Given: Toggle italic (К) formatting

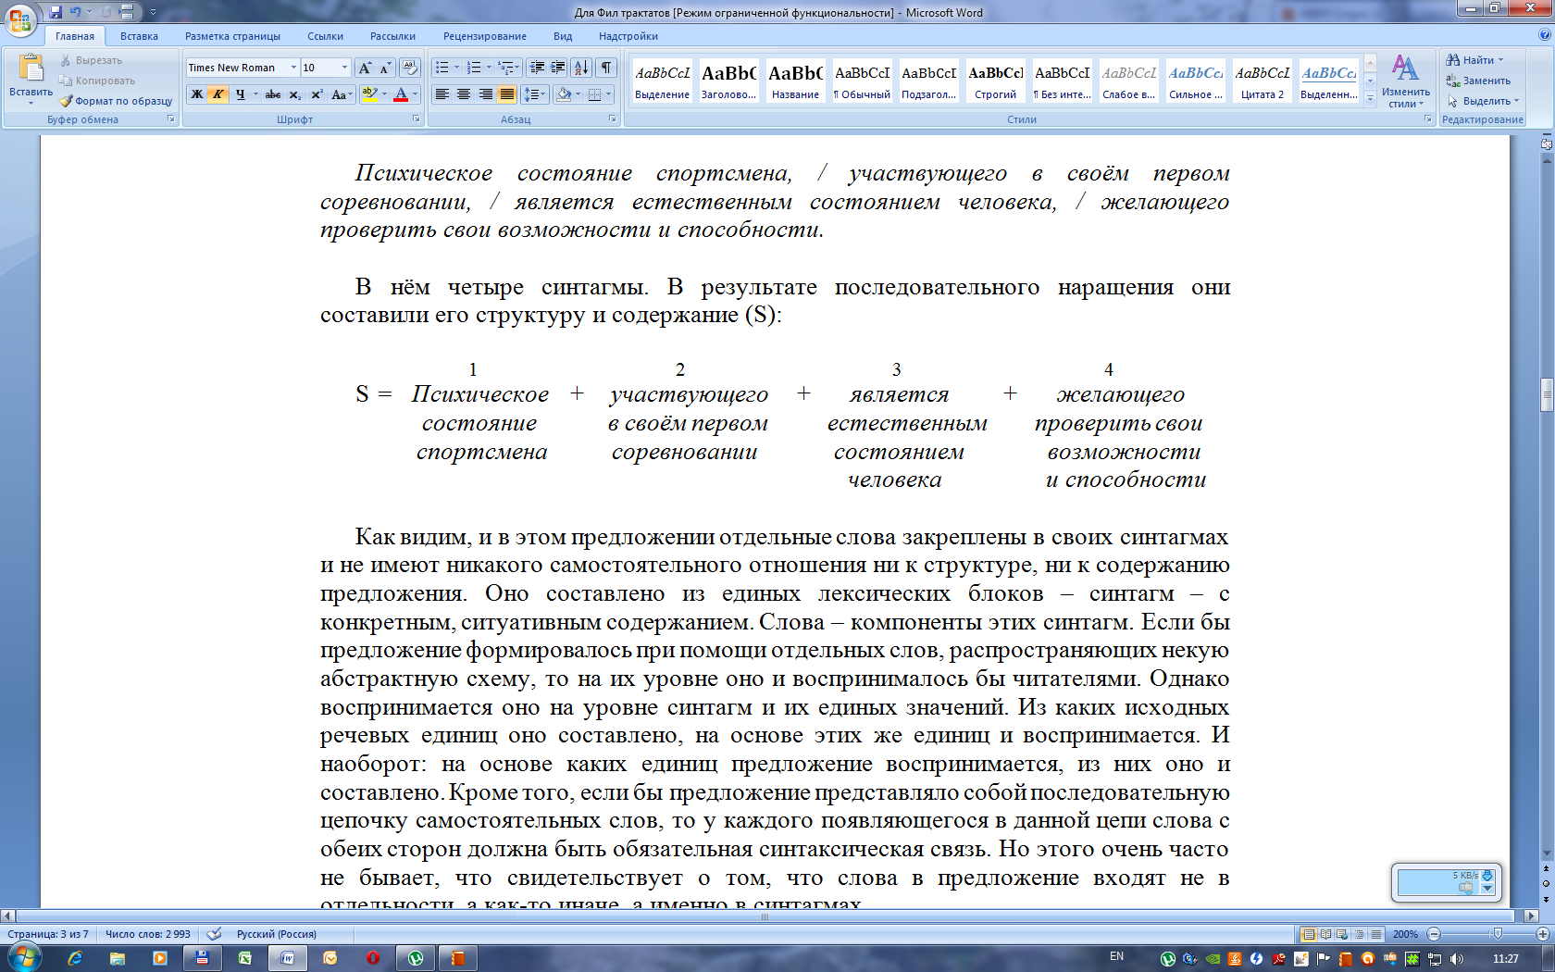Looking at the screenshot, I should tap(218, 94).
